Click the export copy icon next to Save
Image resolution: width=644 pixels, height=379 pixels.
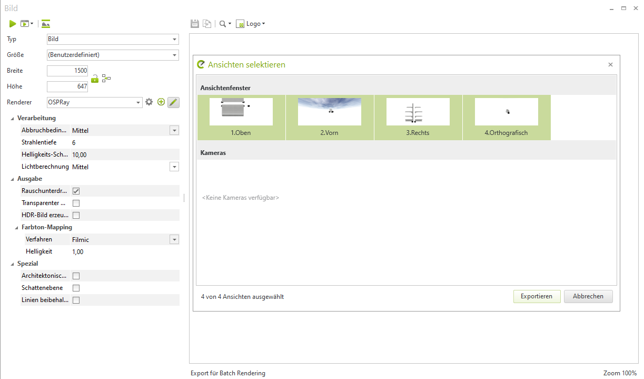coord(206,24)
